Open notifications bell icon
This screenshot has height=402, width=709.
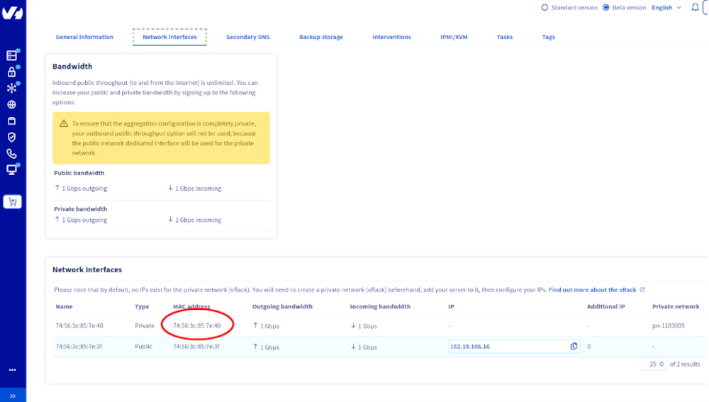click(x=695, y=8)
